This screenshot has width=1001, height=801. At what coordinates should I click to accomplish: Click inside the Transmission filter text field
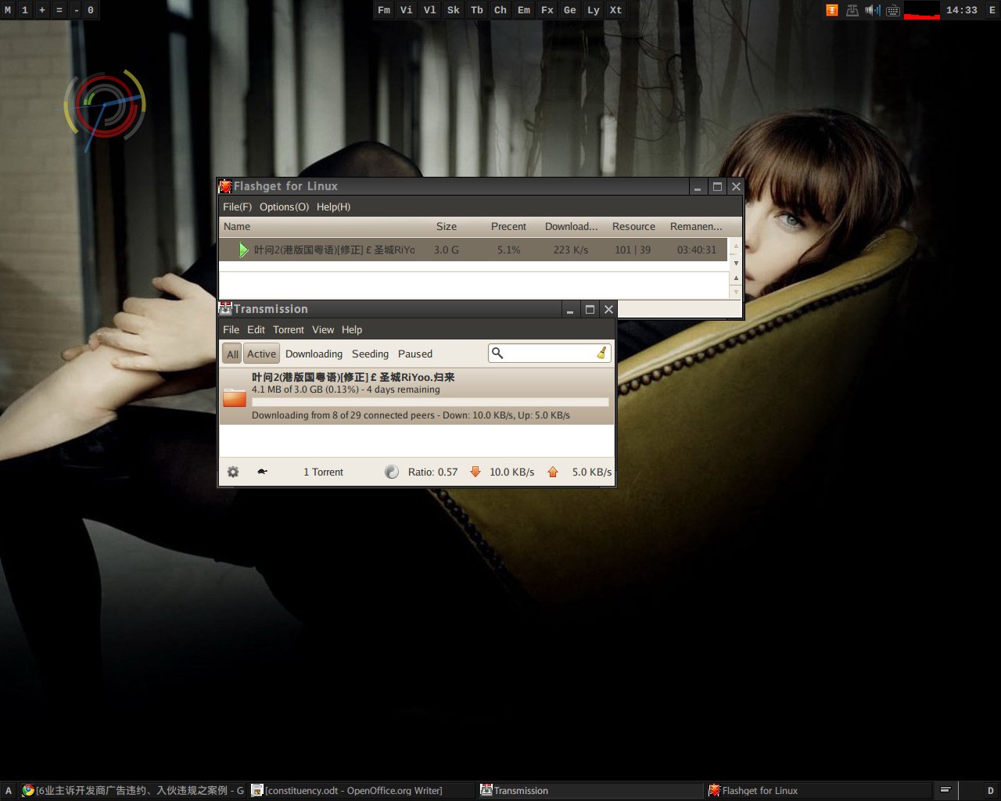point(549,353)
